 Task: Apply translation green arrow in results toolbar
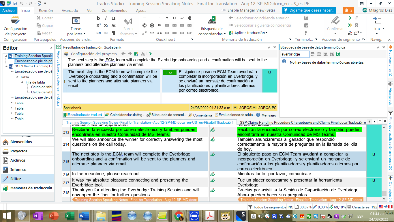click(151, 54)
